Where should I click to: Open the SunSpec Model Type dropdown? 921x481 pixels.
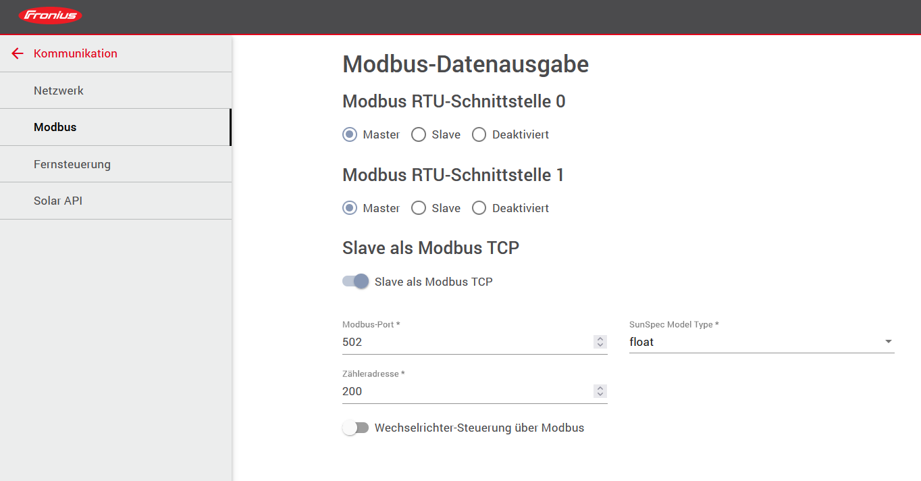click(762, 341)
